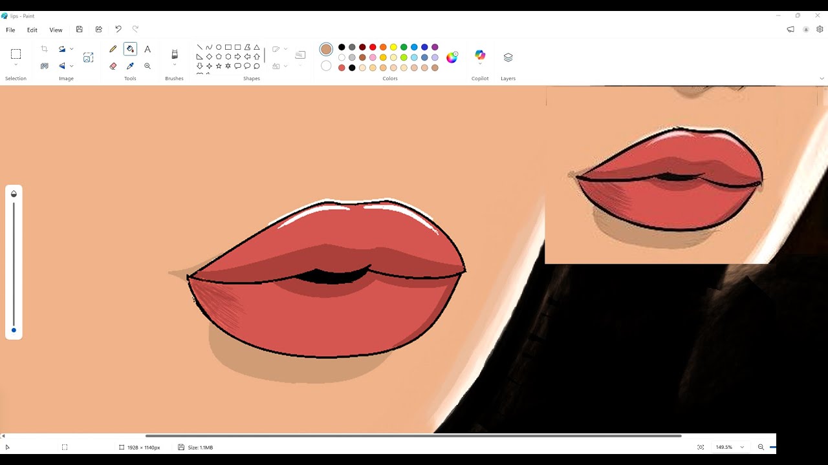Open the Settings gear
This screenshot has width=828, height=465.
pos(820,29)
